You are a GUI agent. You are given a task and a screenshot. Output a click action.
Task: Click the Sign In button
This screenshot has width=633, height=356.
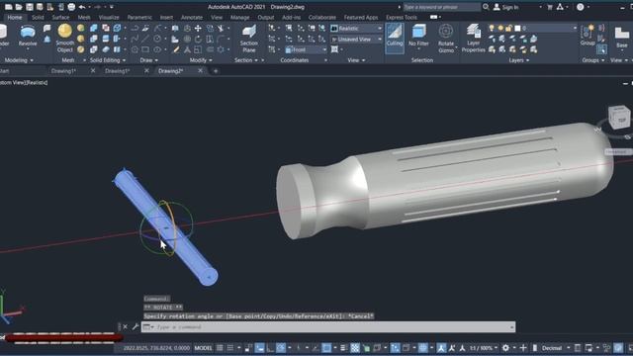[x=505, y=7]
